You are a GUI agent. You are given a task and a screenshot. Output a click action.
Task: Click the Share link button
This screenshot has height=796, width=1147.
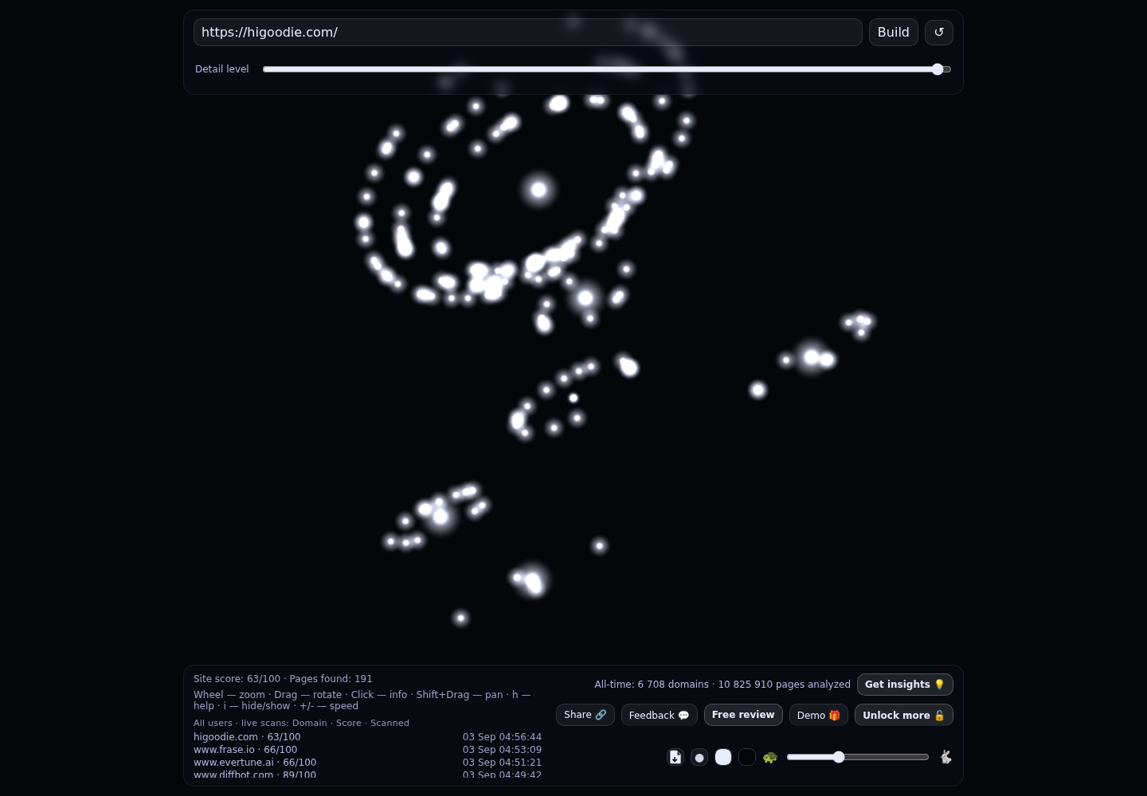coord(585,715)
